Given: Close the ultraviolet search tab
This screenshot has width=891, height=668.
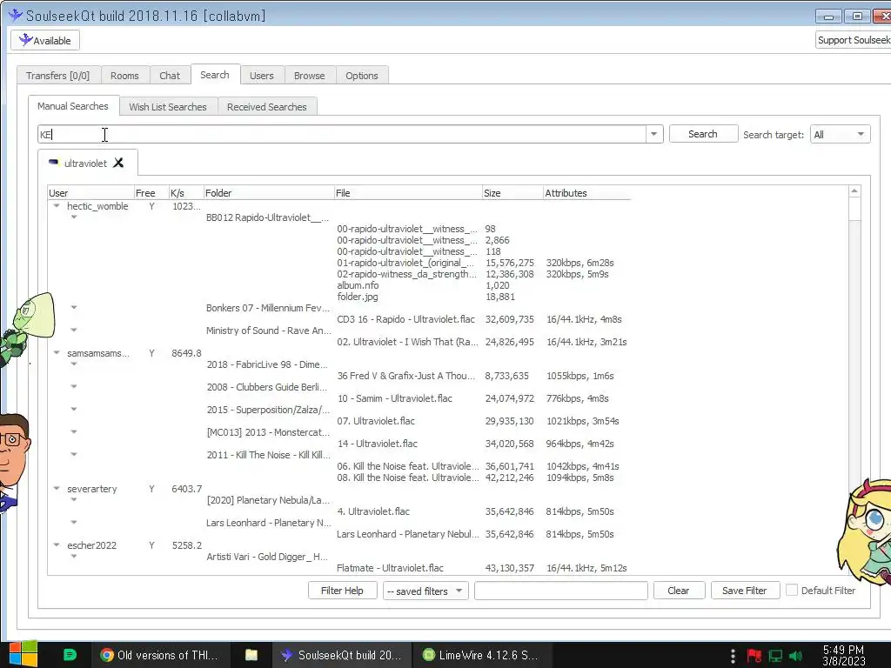Looking at the screenshot, I should click(x=118, y=163).
